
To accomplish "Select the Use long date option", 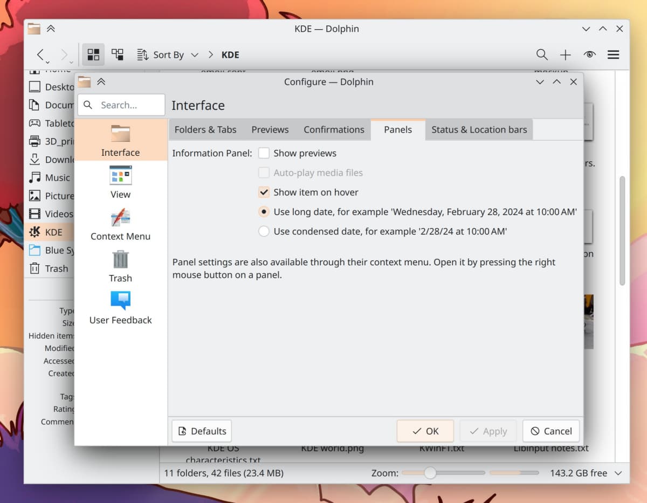I will click(264, 212).
